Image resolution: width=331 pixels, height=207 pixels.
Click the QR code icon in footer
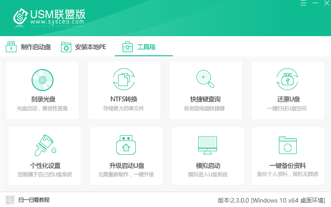10,200
